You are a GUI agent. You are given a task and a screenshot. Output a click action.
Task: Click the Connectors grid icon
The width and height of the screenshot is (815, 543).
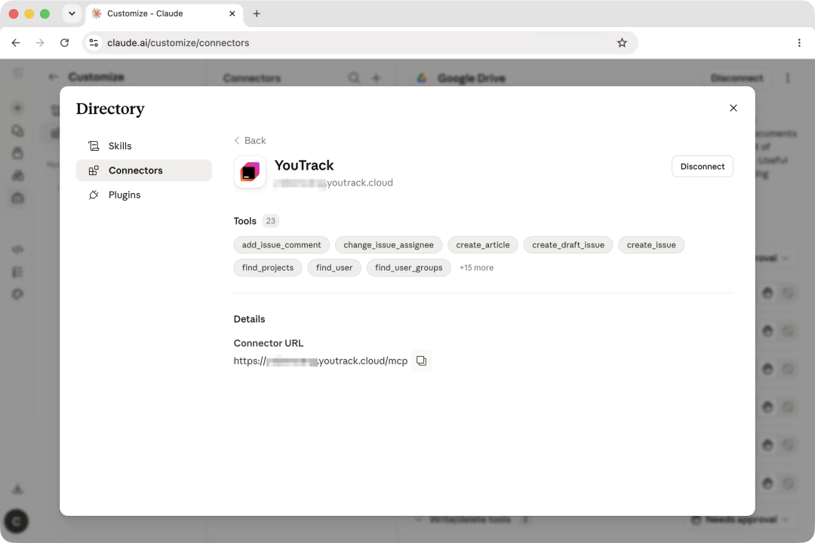(x=94, y=170)
